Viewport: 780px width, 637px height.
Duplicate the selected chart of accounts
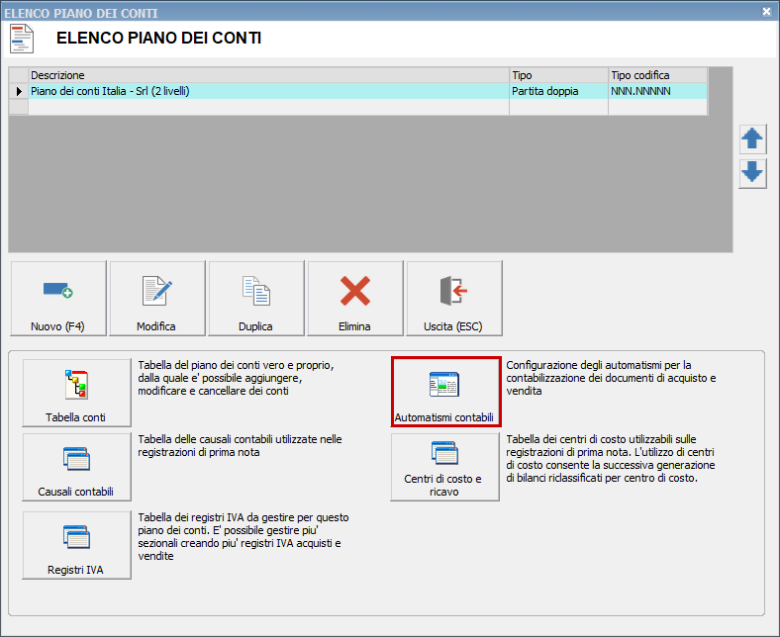(x=256, y=300)
